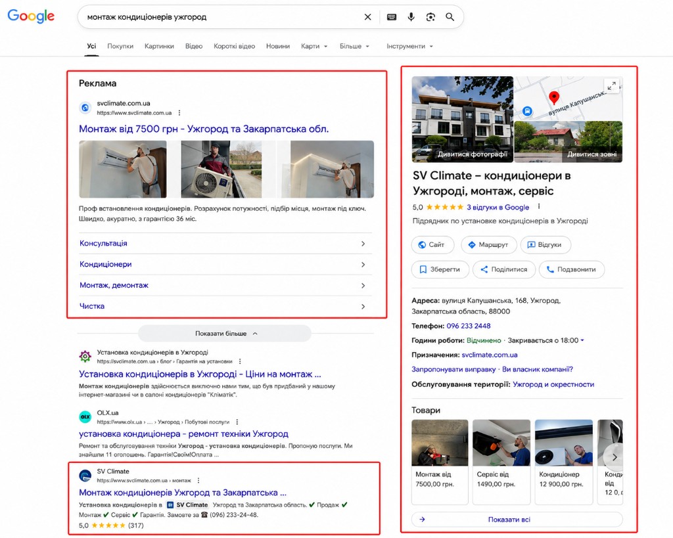This screenshot has width=673, height=538.
Task: Search by image with lens icon
Action: coord(430,16)
